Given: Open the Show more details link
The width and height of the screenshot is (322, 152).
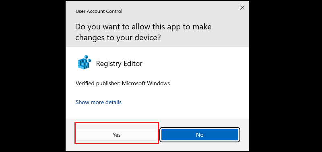Looking at the screenshot, I should 98,102.
